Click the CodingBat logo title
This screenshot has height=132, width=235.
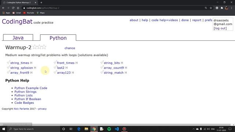[17, 22]
